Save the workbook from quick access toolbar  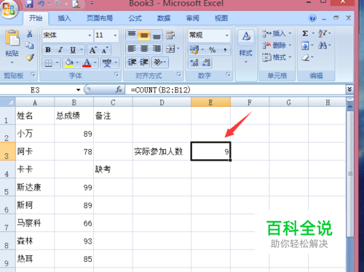tap(29, 4)
